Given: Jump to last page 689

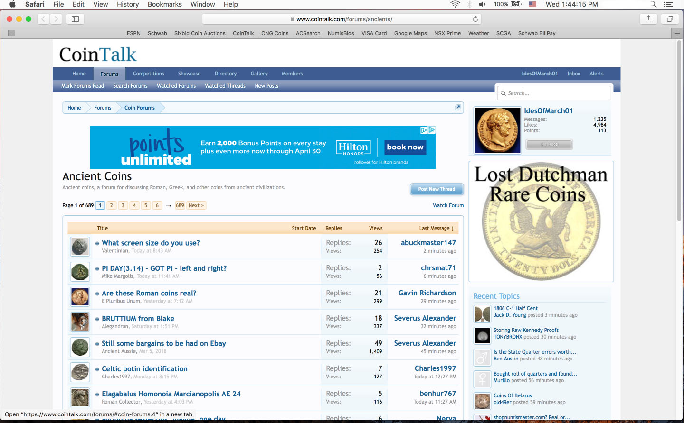Looking at the screenshot, I should (180, 205).
